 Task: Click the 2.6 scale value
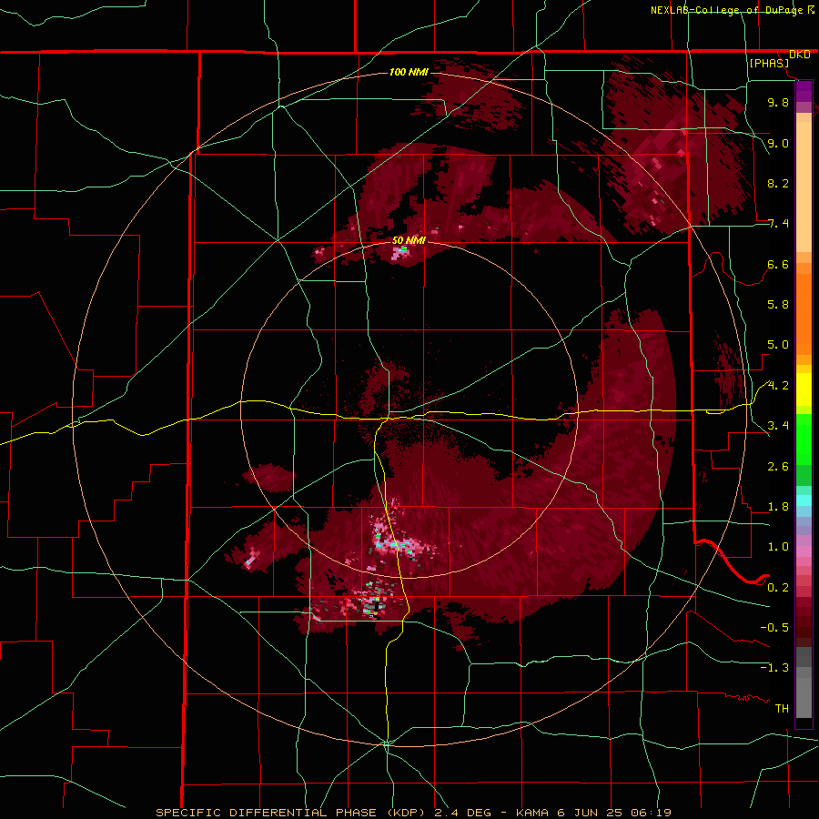click(x=778, y=467)
